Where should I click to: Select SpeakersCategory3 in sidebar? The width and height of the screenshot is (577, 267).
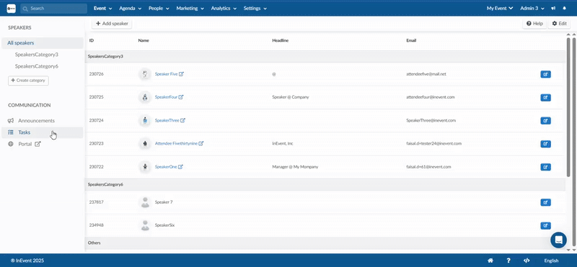[37, 55]
